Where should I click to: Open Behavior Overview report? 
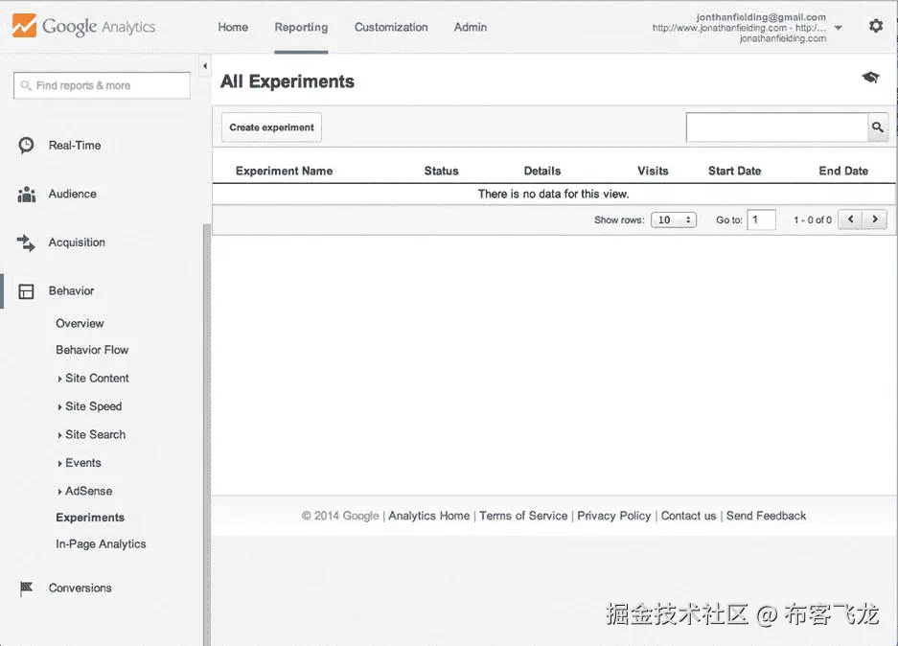pos(80,324)
